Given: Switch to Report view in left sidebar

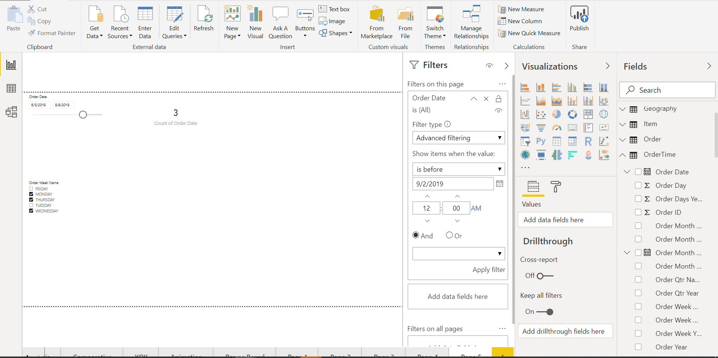Looking at the screenshot, I should tap(11, 65).
